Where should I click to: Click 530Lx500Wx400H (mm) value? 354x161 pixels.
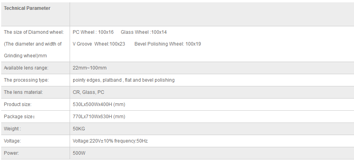99,104
